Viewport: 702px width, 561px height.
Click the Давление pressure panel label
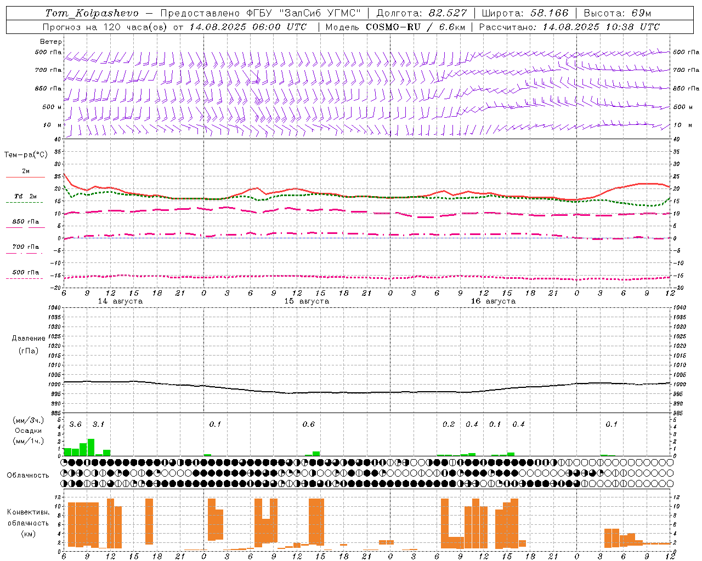(29, 339)
